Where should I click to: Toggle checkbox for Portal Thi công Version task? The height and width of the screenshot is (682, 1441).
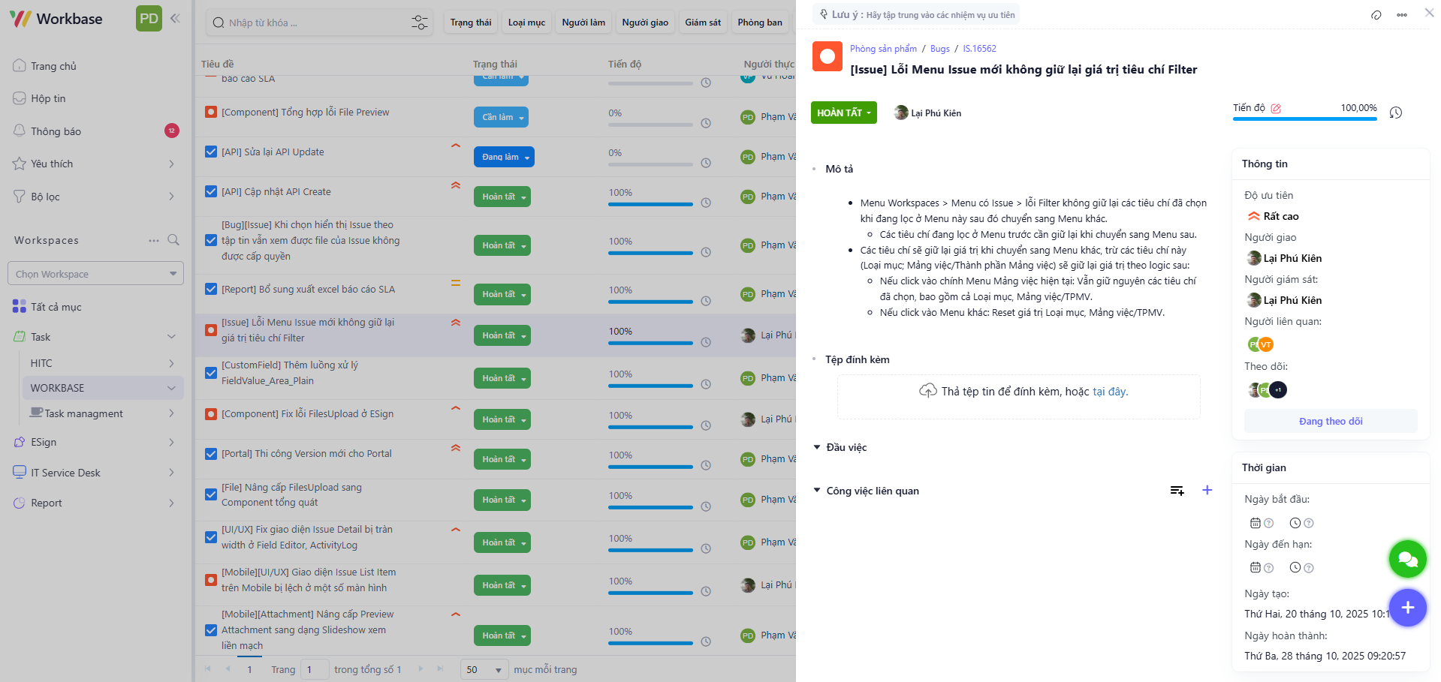[x=211, y=453]
